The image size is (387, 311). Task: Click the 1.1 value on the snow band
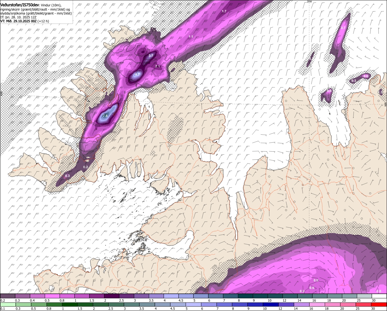[191, 37]
